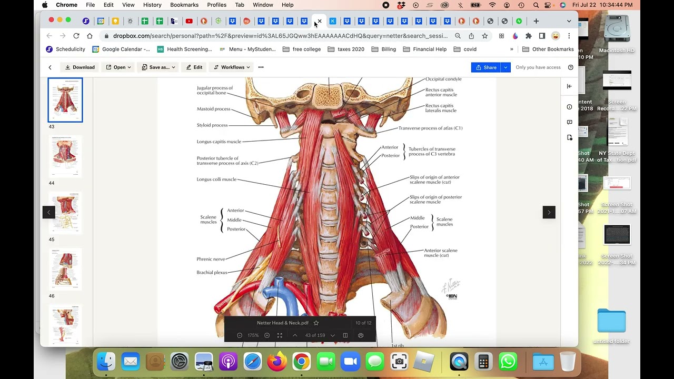674x379 pixels.
Task: Open the free college bookmarks folder
Action: click(301, 49)
